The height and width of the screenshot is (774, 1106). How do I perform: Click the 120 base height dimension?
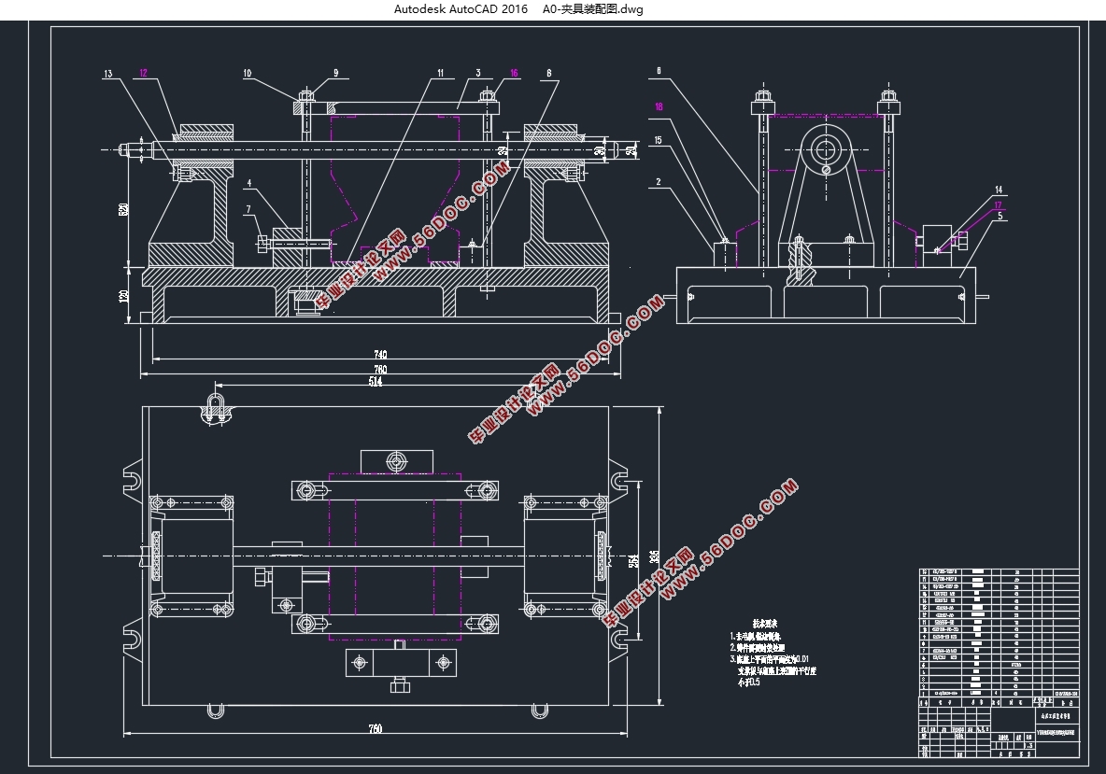coord(123,296)
